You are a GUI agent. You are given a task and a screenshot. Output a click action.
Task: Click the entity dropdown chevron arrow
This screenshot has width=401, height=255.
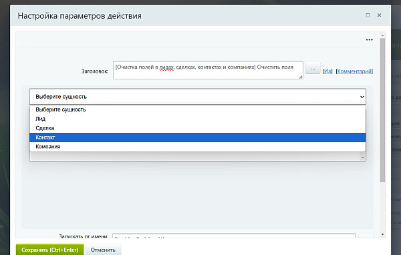(x=362, y=97)
